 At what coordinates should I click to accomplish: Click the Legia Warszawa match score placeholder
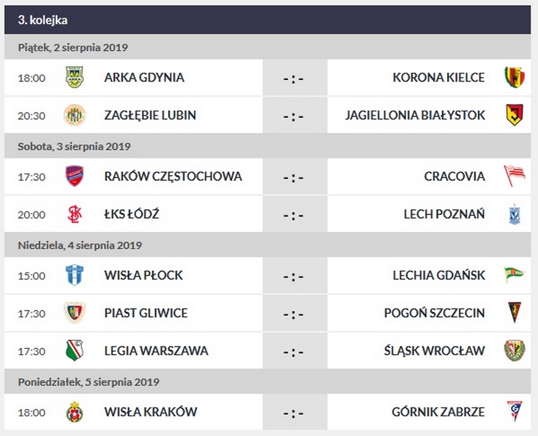294,352
